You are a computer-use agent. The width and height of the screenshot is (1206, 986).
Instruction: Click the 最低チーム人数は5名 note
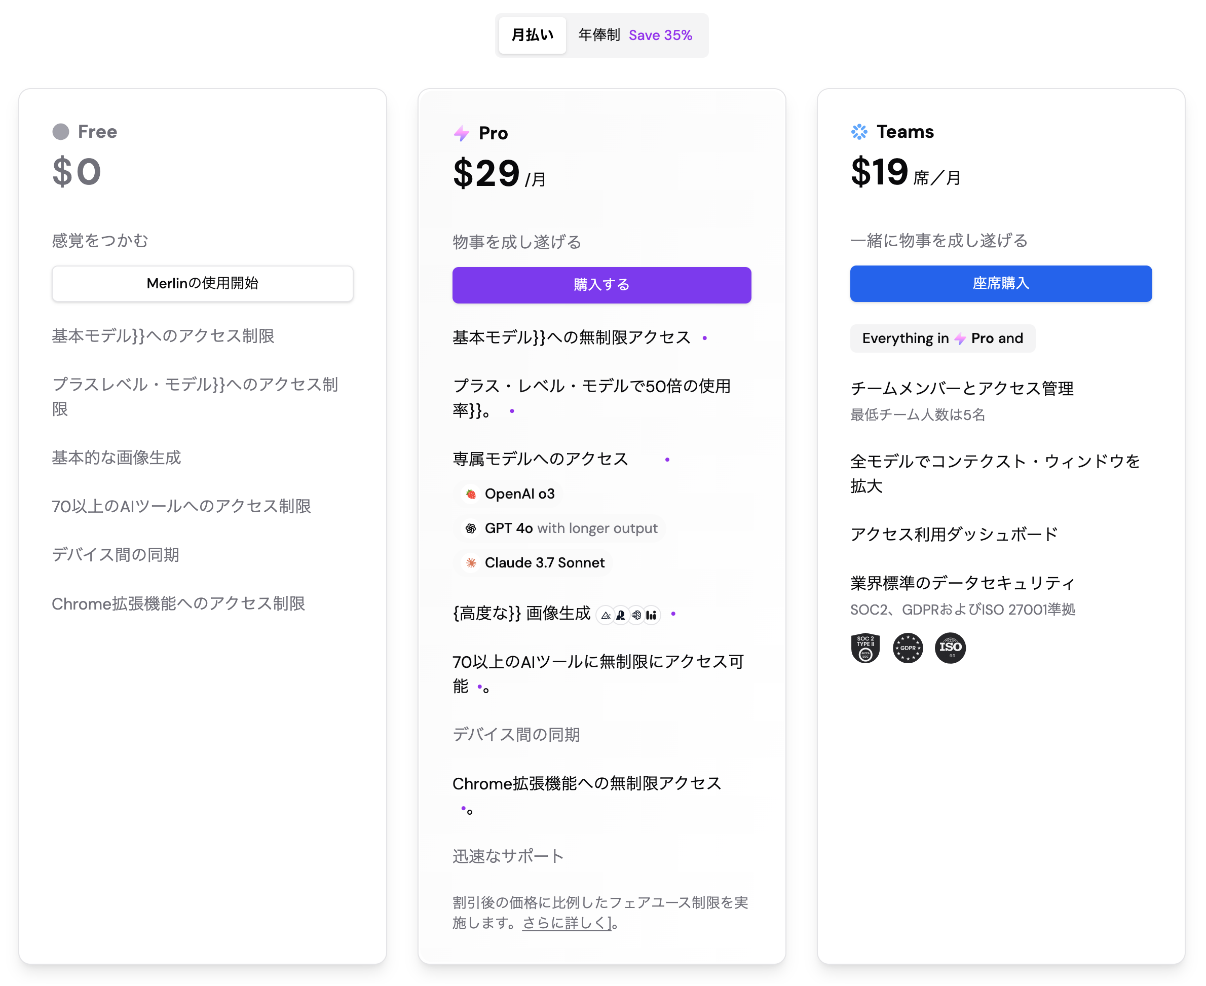918,415
